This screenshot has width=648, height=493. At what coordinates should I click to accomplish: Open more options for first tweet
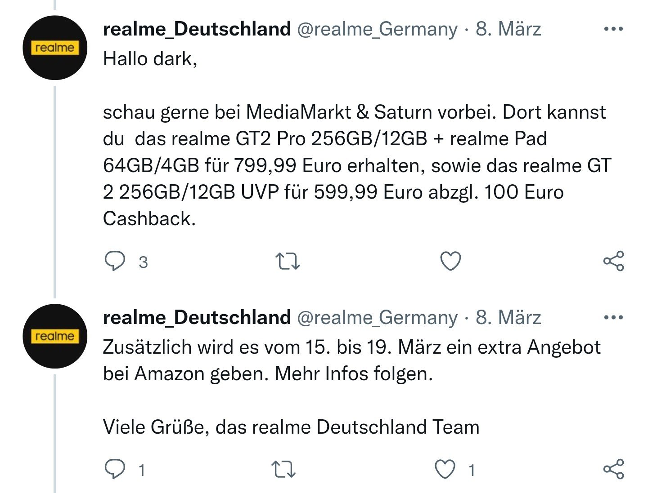coord(613,29)
